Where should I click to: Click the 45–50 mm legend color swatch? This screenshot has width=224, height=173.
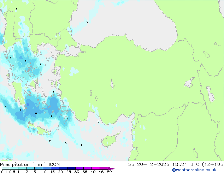(x=104, y=168)
